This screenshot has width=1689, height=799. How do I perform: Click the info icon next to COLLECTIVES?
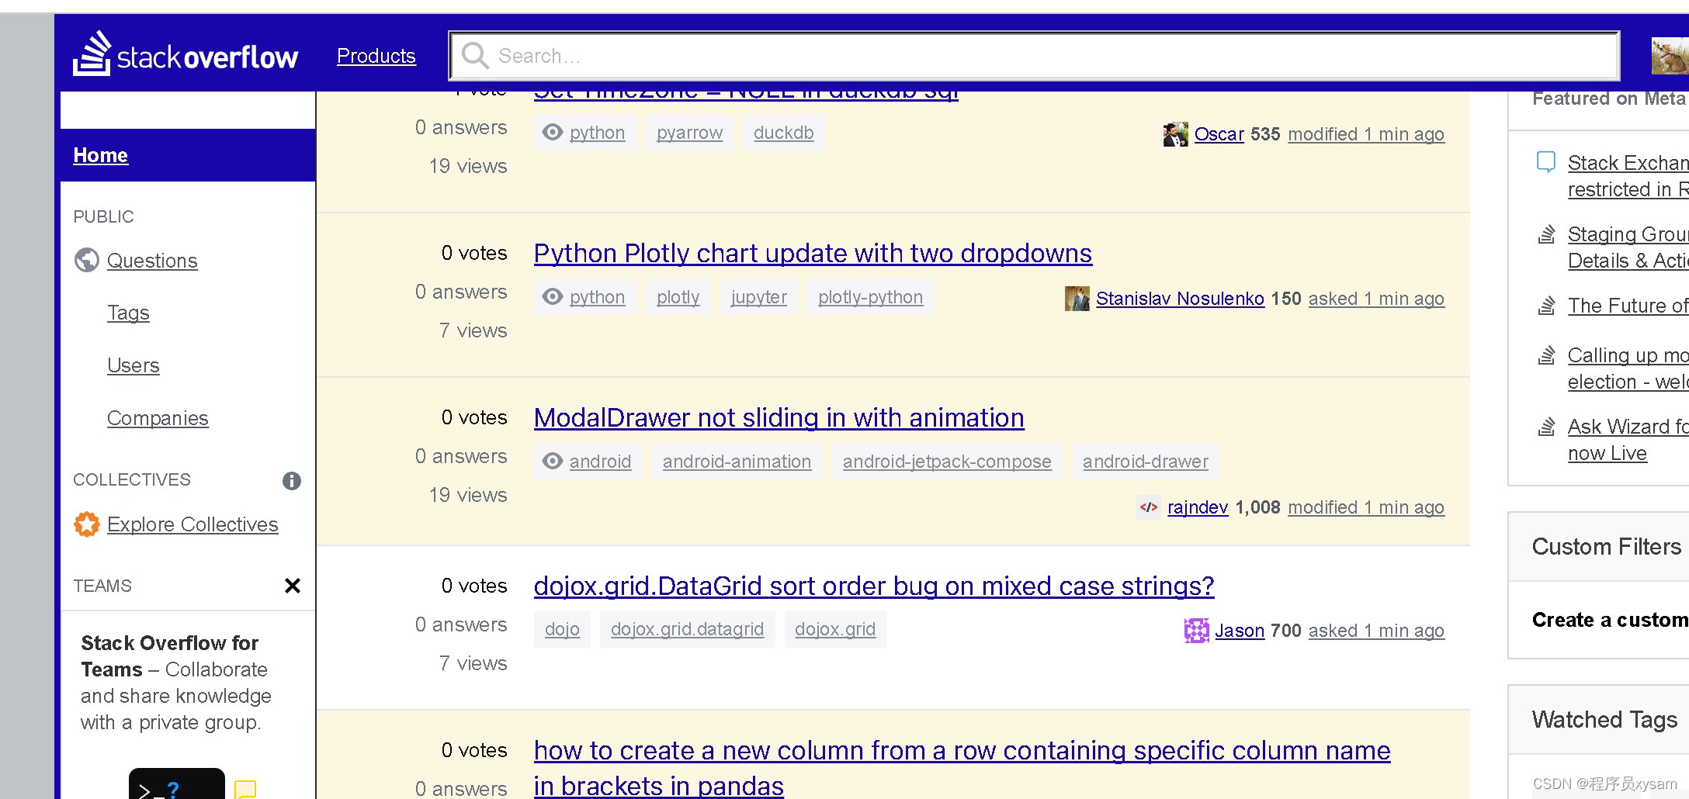(292, 481)
